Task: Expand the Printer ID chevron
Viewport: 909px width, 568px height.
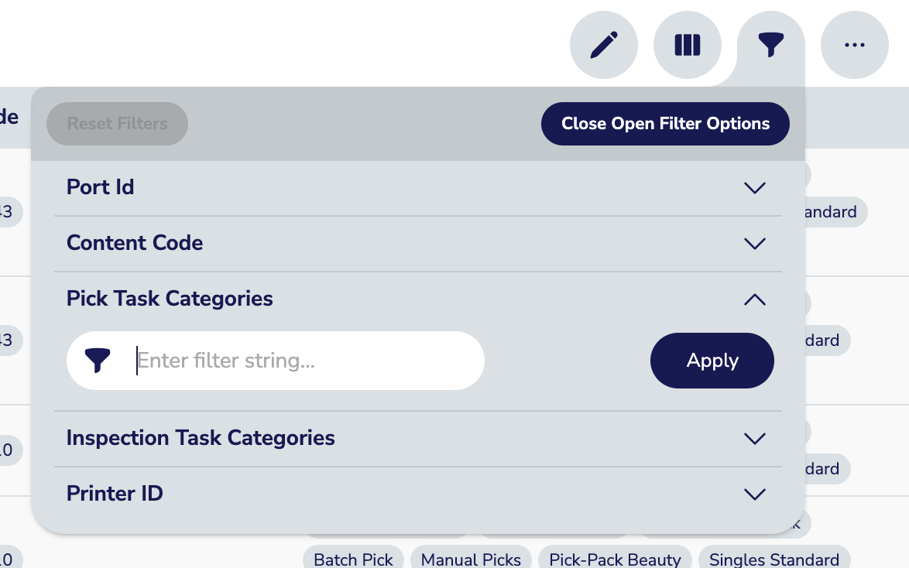Action: [754, 494]
